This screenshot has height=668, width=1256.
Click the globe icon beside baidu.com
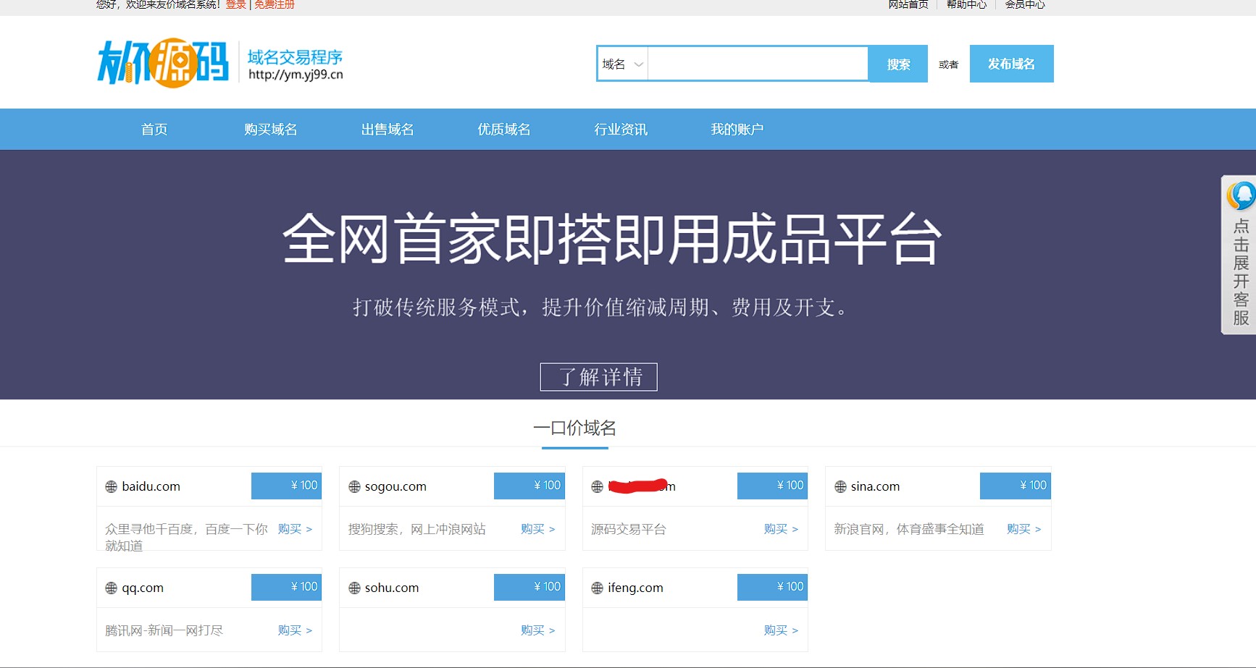tap(111, 486)
